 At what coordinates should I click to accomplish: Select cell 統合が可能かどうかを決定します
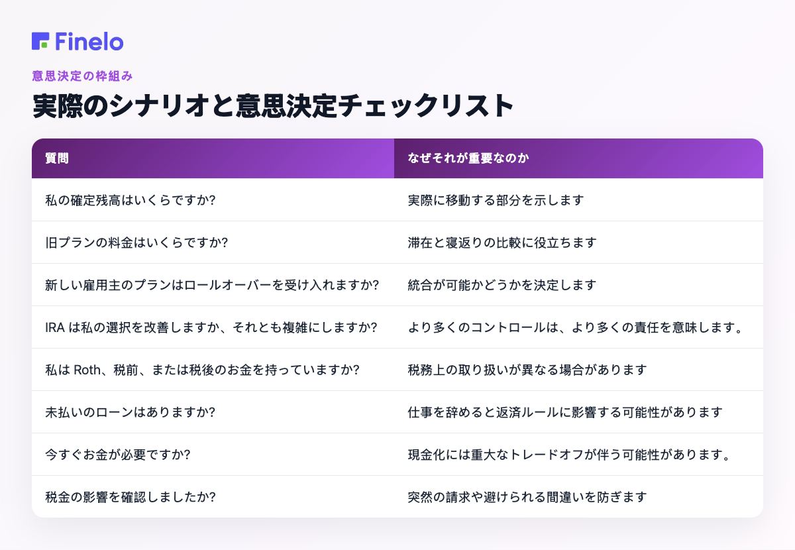(578, 284)
